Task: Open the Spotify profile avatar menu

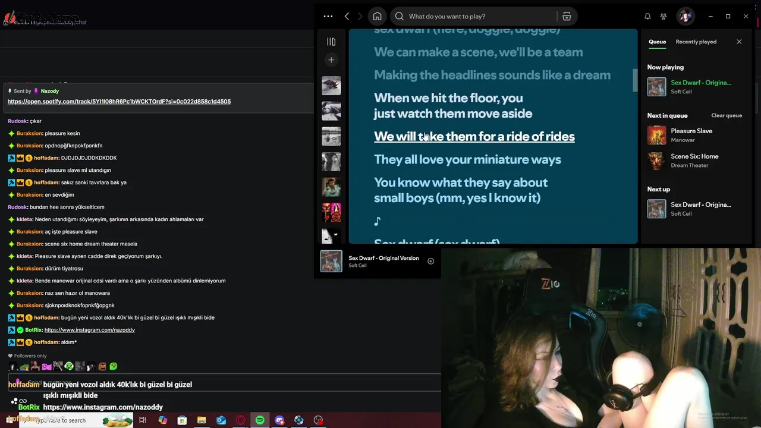Action: pyautogui.click(x=685, y=17)
